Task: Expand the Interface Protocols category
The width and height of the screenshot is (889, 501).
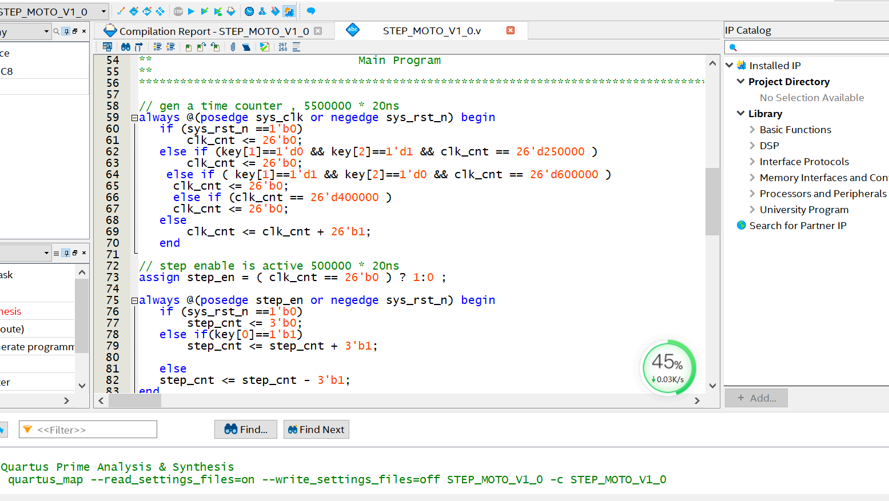Action: (x=752, y=162)
